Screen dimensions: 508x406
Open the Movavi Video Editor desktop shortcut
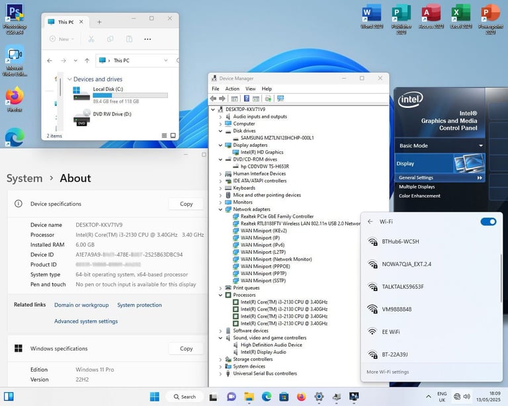(x=15, y=61)
